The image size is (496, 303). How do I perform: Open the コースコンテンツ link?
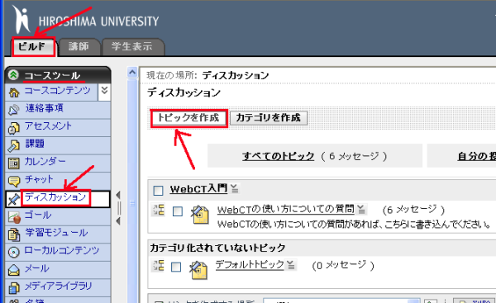pyautogui.click(x=58, y=91)
